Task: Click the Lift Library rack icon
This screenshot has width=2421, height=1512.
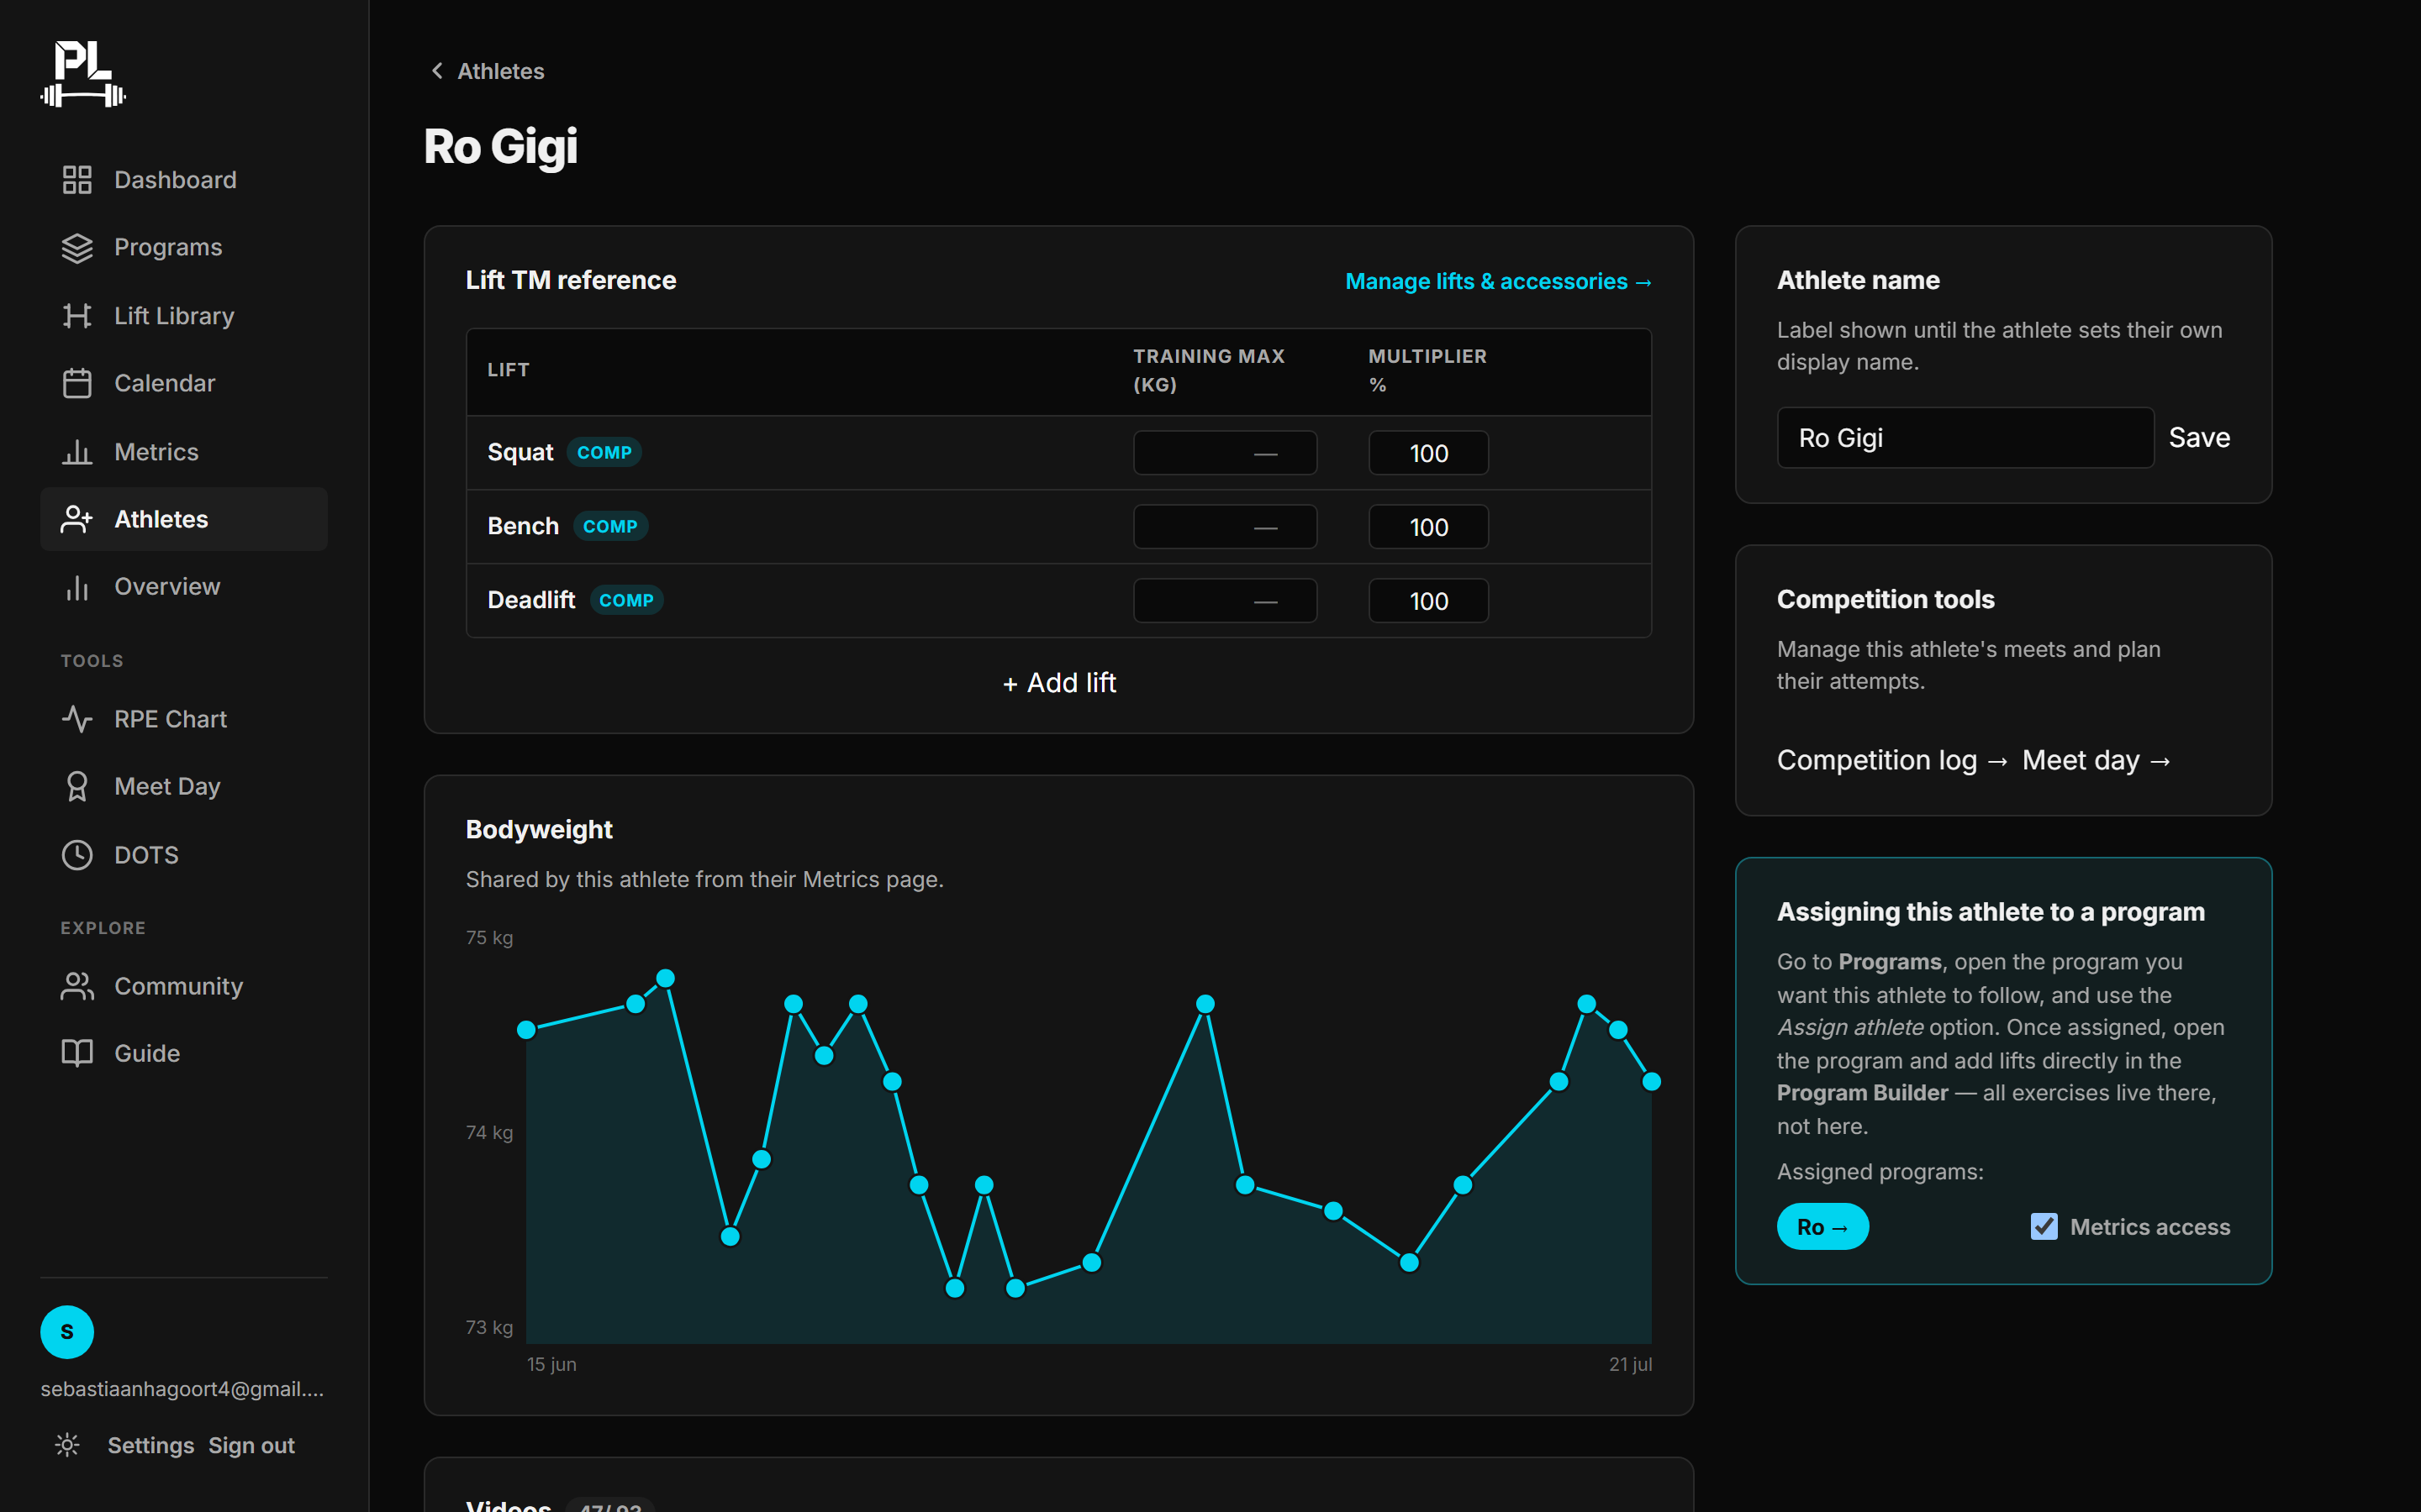Action: pyautogui.click(x=77, y=316)
